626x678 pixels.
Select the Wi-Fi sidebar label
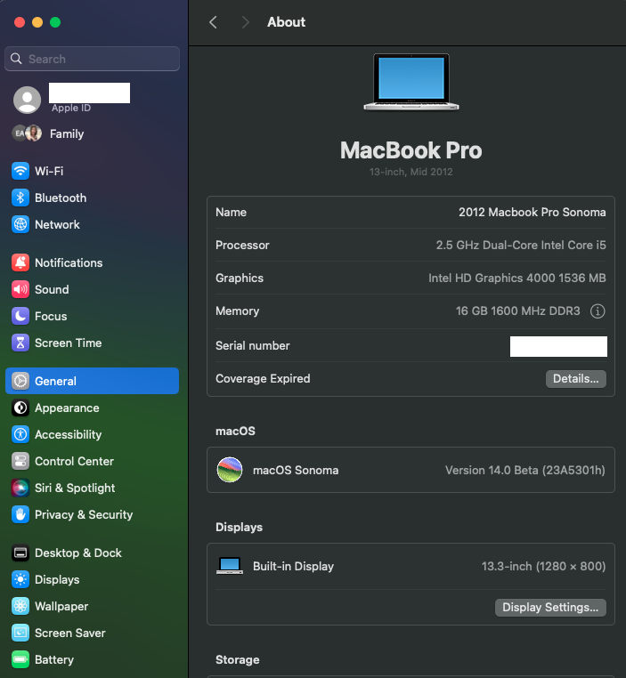(49, 171)
